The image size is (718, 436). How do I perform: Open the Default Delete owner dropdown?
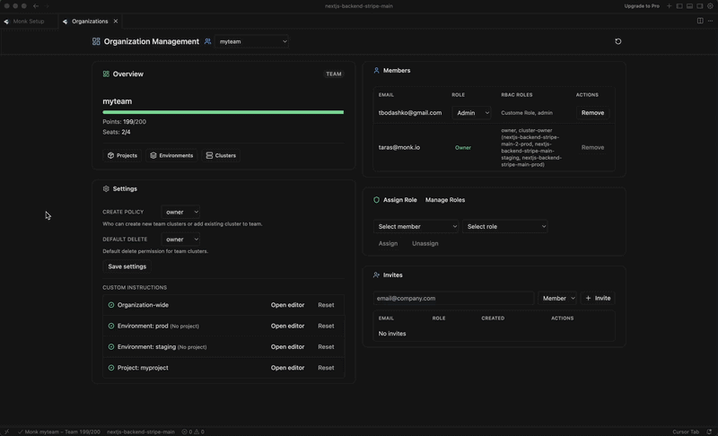pyautogui.click(x=181, y=239)
